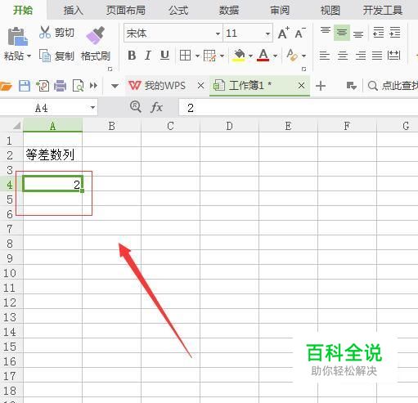Click the Save floppy icon
This screenshot has width=418, height=403.
point(25,86)
